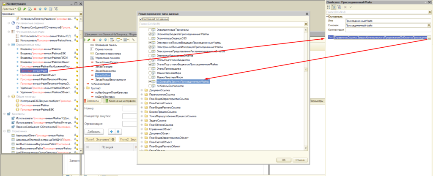The width and height of the screenshot is (433, 176).
Task: Expand the ПеречислениеСсылка folder
Action: (x=142, y=95)
